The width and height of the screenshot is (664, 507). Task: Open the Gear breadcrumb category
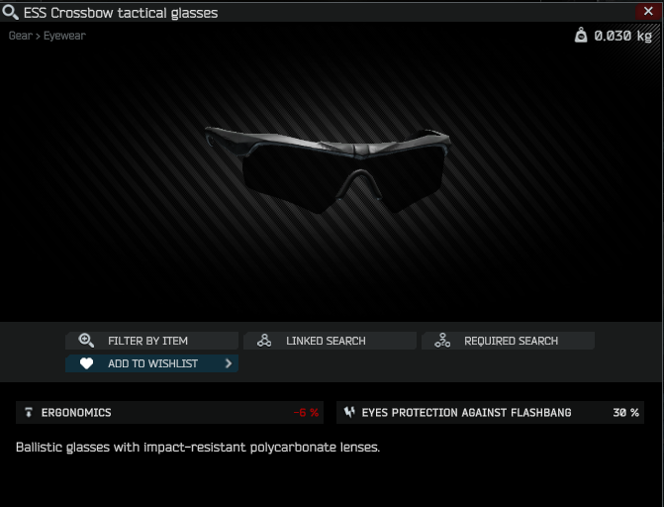(21, 36)
